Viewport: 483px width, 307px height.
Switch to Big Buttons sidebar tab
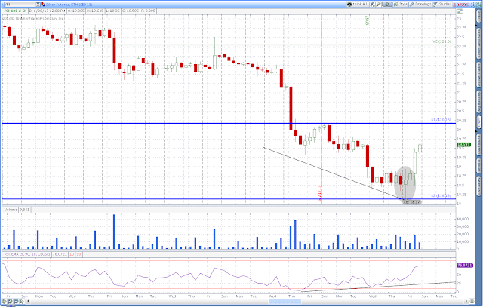(479, 102)
